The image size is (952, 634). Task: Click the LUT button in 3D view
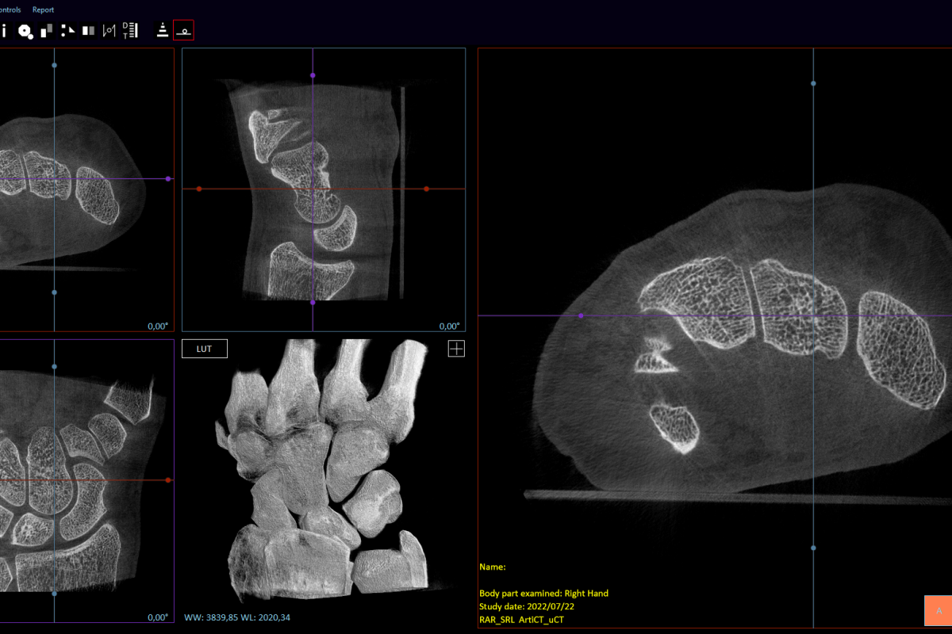point(204,349)
